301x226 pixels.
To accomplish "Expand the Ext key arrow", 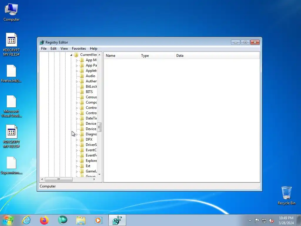I will [x=77, y=167].
